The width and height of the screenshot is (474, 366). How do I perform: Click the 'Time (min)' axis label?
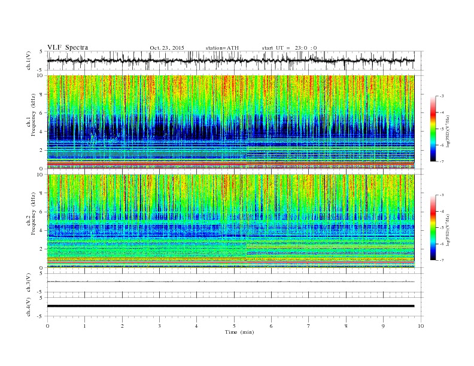point(239,332)
